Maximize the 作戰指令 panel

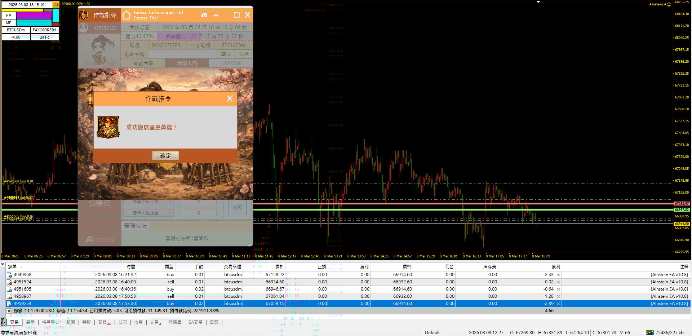[237, 15]
